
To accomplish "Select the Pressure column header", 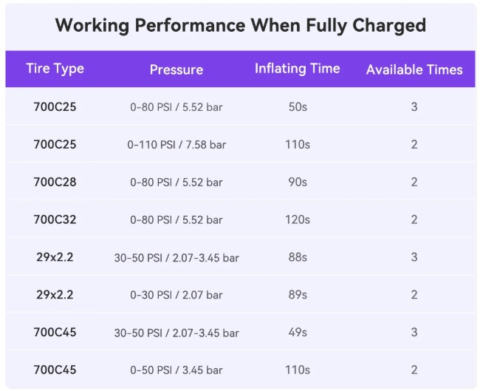I will tap(176, 69).
